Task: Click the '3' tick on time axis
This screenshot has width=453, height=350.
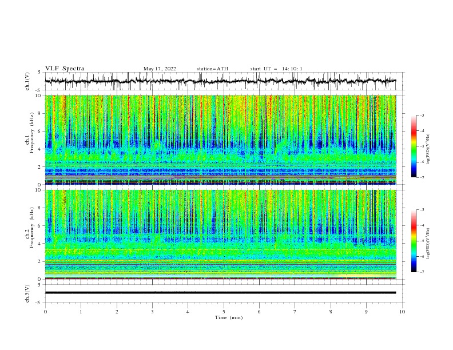Action: tap(152, 312)
